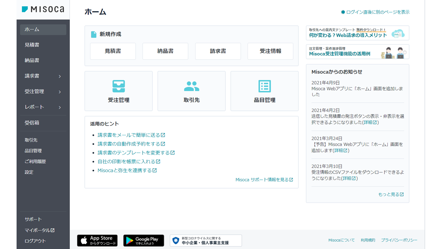The height and width of the screenshot is (249, 442).
Task: Open the App Store download badge
Action: [x=97, y=240]
